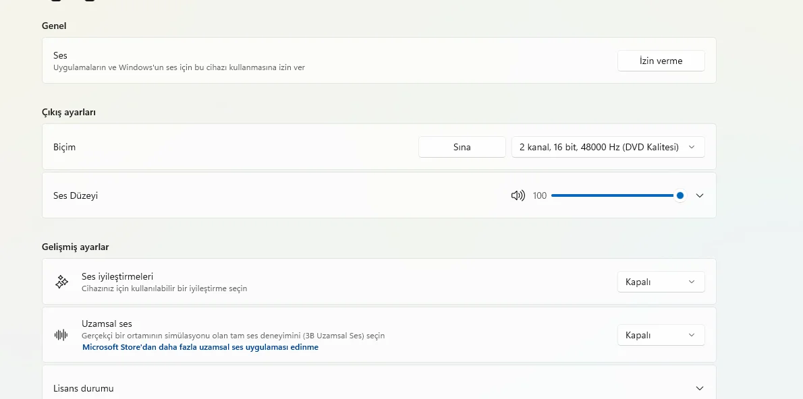Click the Sına test button
Viewport: 803px width, 399px height.
point(462,147)
